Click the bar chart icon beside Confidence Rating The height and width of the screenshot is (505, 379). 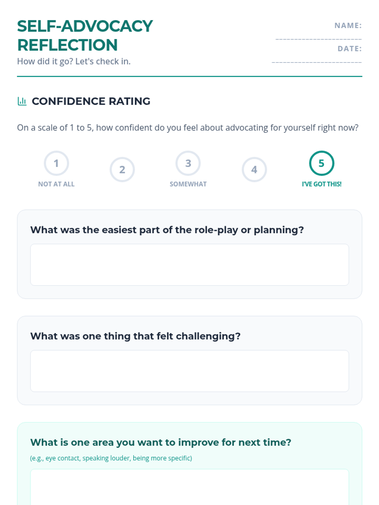(22, 101)
